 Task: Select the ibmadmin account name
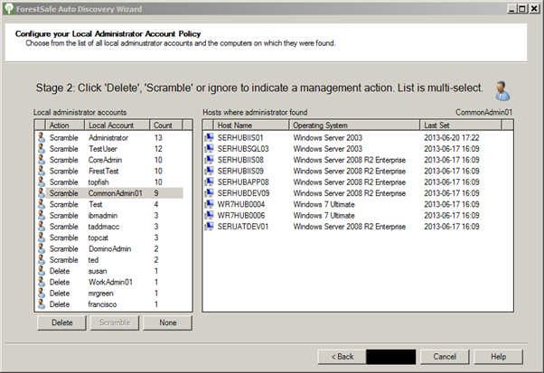click(x=103, y=215)
